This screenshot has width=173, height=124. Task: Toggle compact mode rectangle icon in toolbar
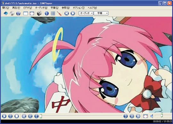tap(26, 13)
